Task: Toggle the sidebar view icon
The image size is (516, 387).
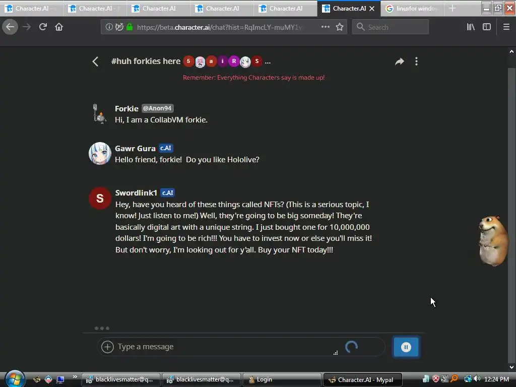Action: 487,27
